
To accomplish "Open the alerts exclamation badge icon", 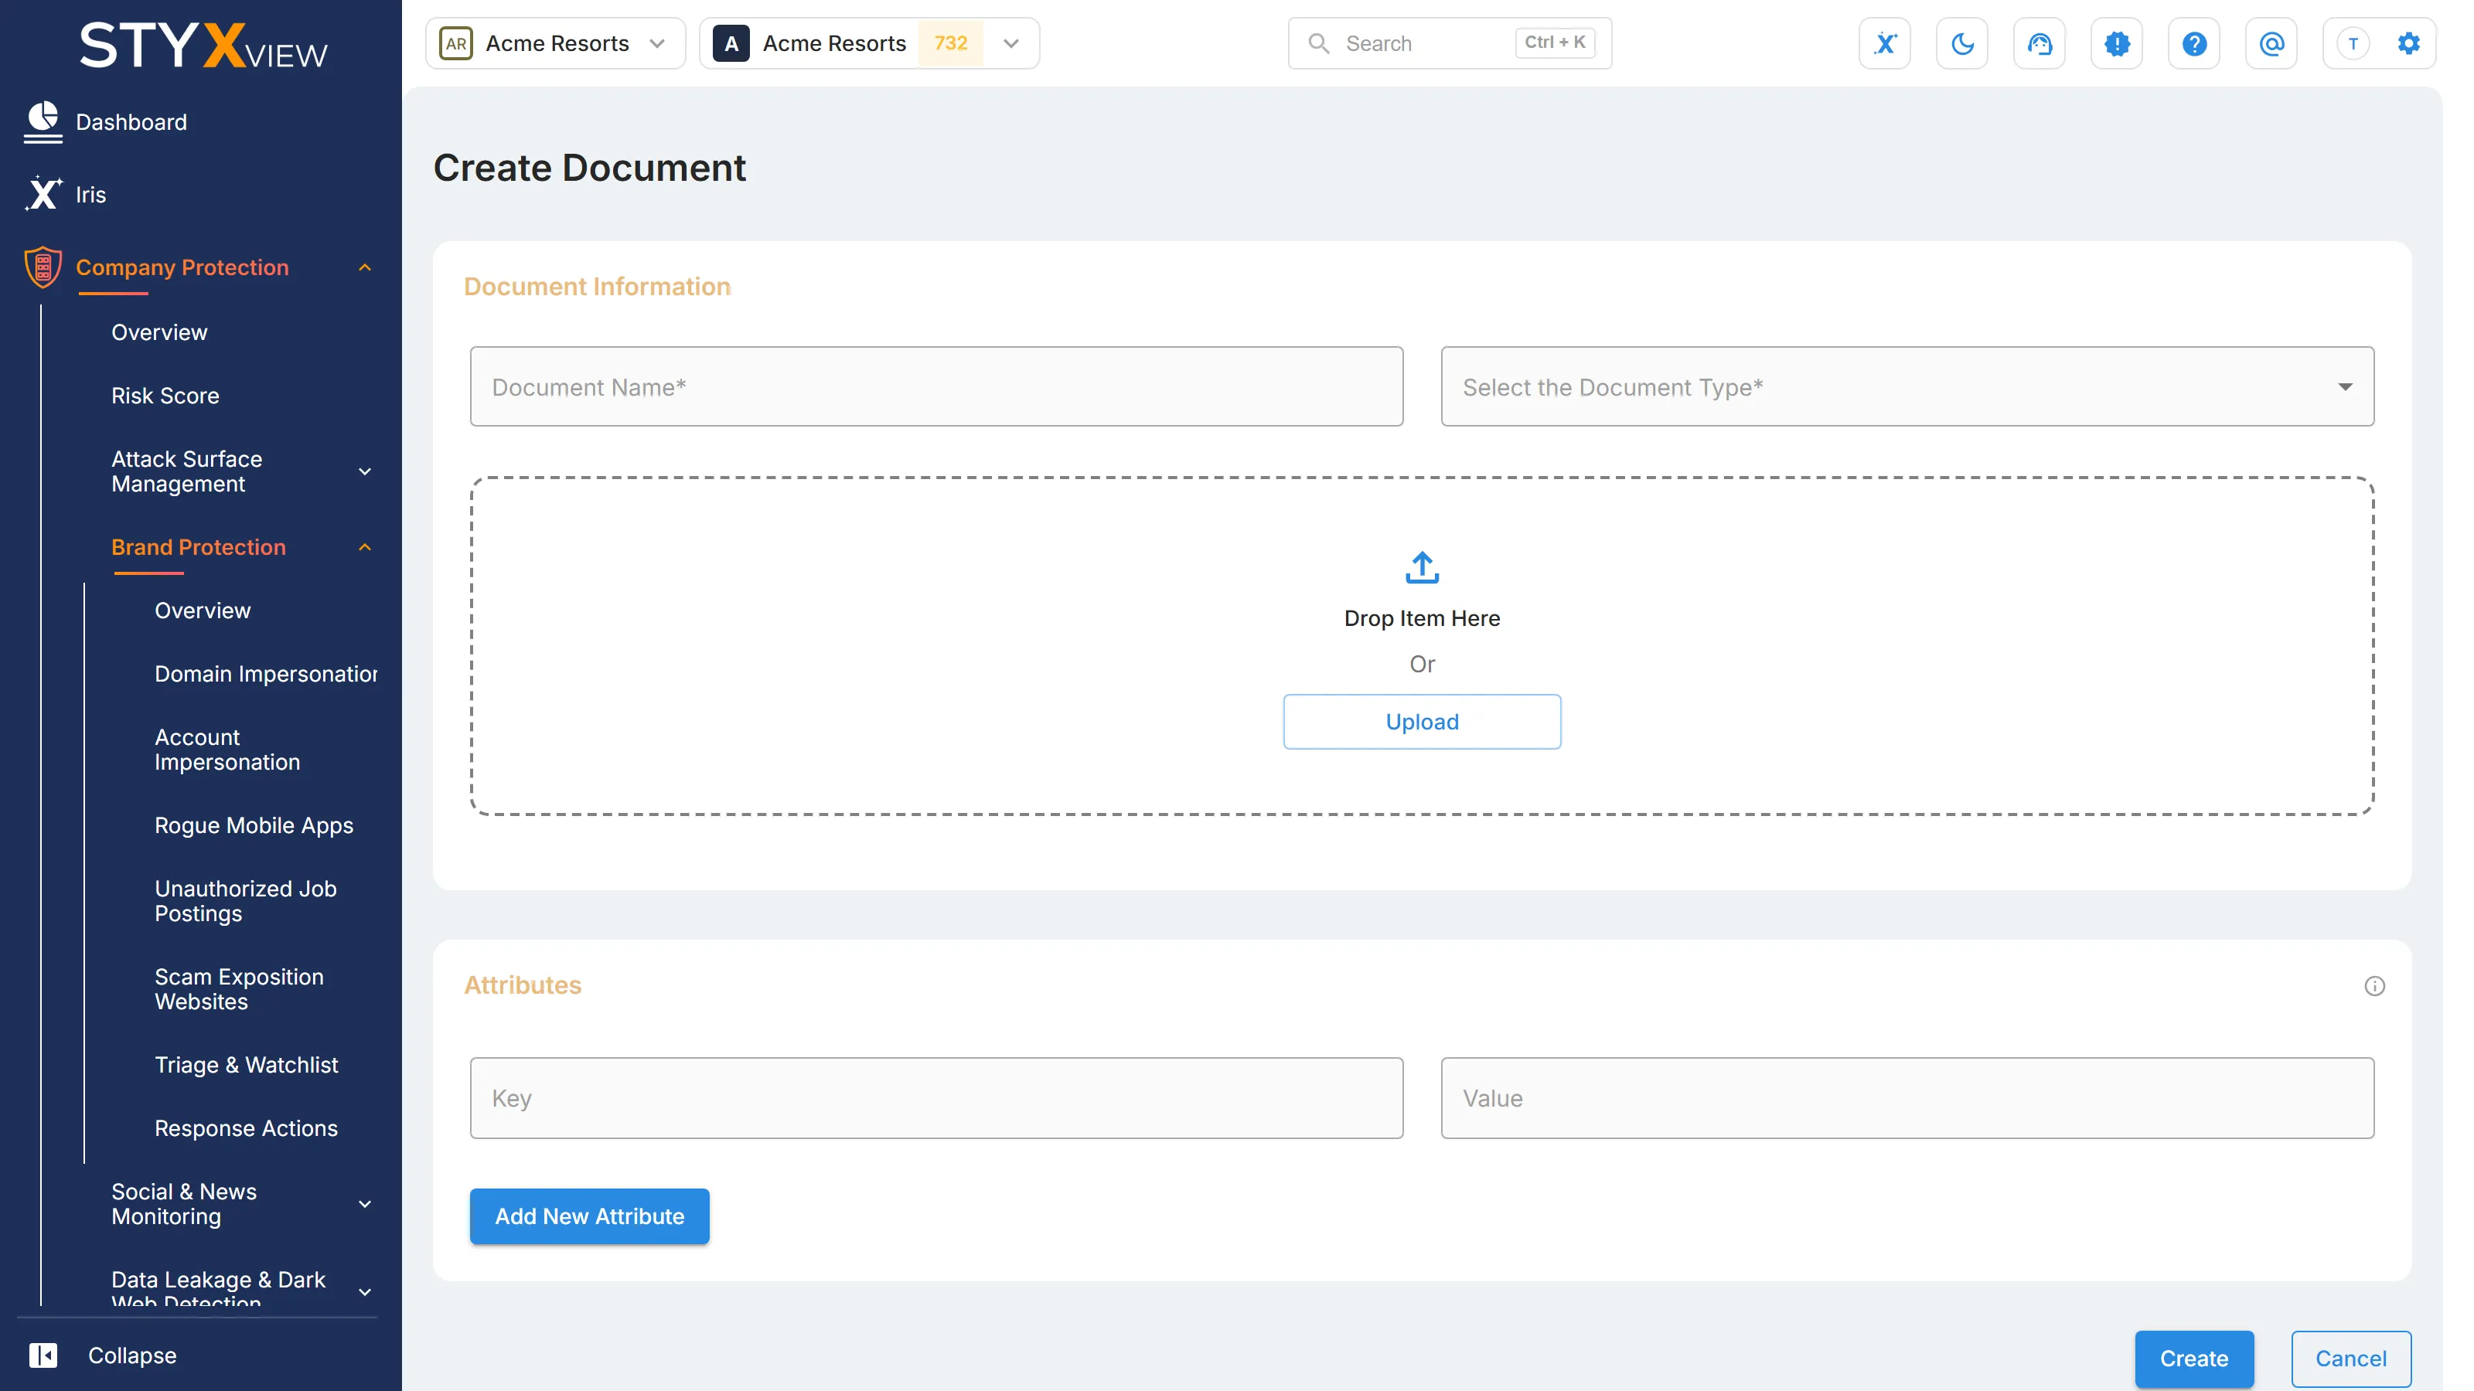I will pyautogui.click(x=2117, y=43).
